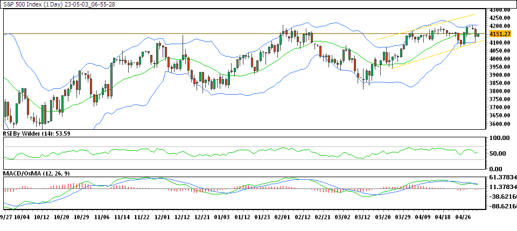Screen dimensions: 517x231
Task: Click the 03/02 date label
Action: click(343, 218)
